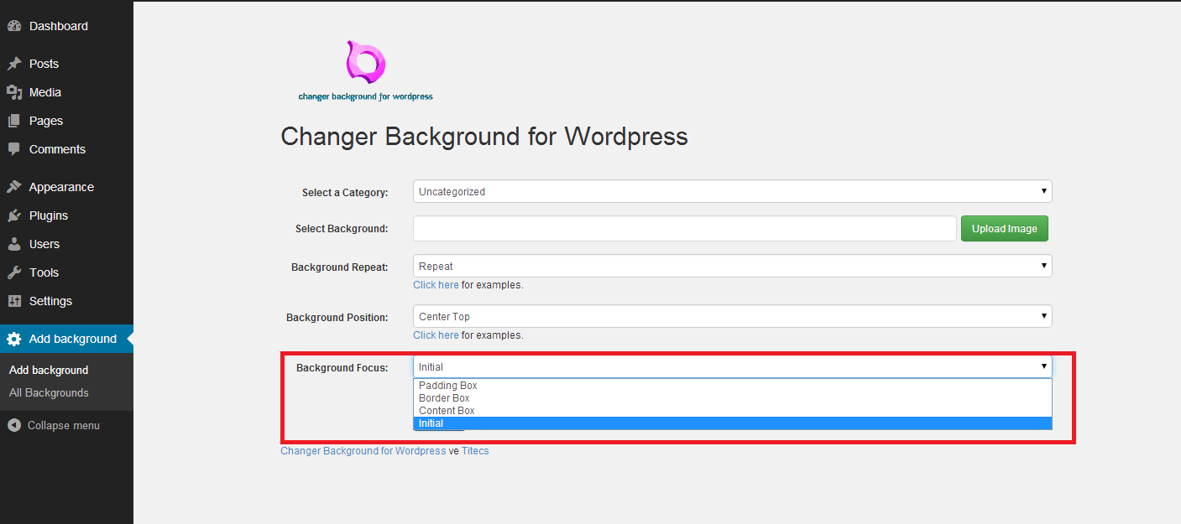Click the Upload Image button
The width and height of the screenshot is (1181, 524).
1004,229
